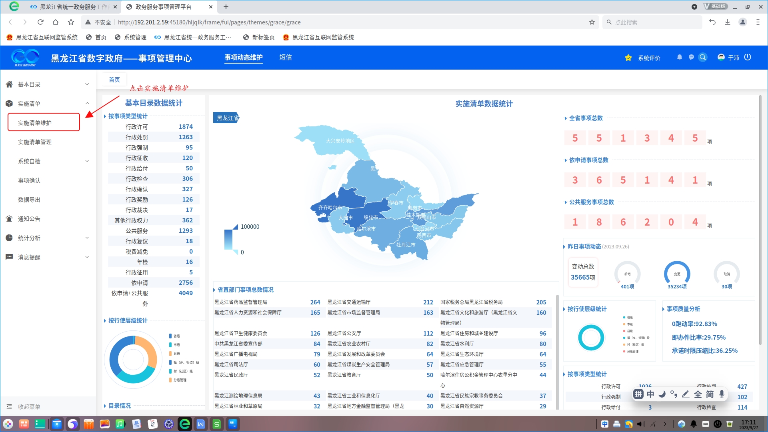Click the browser downloads icon
768x432 pixels.
pos(728,22)
